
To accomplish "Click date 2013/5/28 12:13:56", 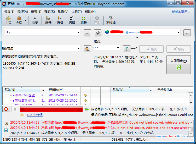I will click(63, 101).
